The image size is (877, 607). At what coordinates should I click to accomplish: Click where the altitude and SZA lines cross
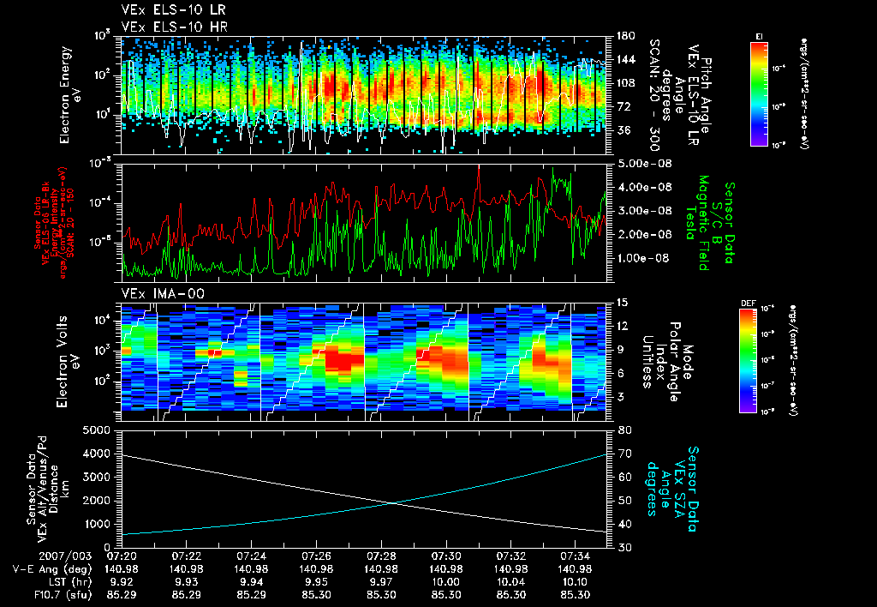[x=394, y=503]
